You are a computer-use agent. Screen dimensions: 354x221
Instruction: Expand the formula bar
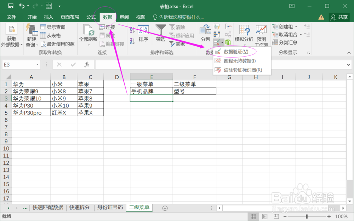[349, 65]
